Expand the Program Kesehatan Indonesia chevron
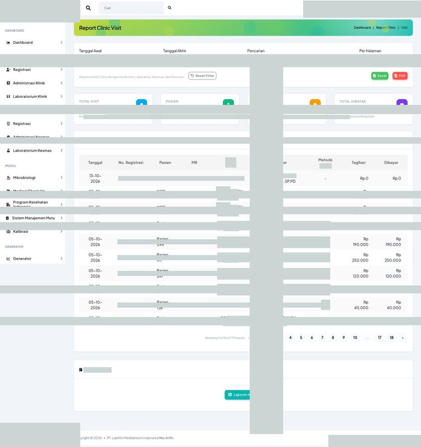Viewport: 421px width, 447px height. tap(61, 204)
